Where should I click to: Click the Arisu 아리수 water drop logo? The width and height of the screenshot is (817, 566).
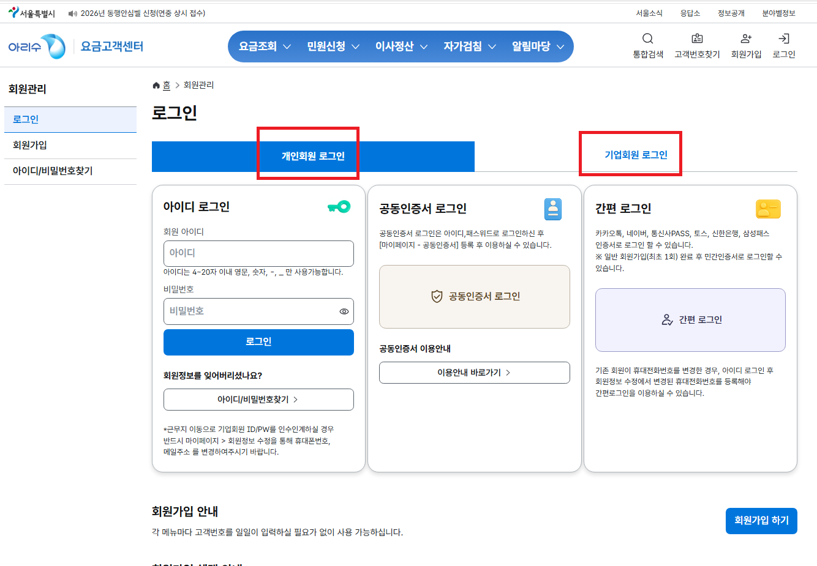(x=37, y=47)
